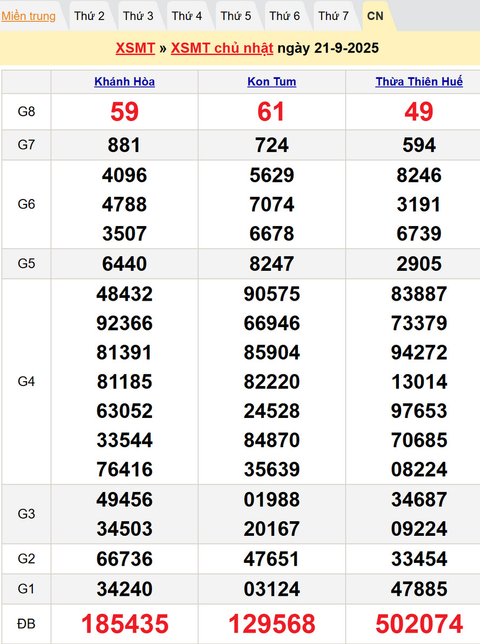Switch to the Thứ 3 tab
Image resolution: width=480 pixels, height=644 pixels.
(x=138, y=16)
